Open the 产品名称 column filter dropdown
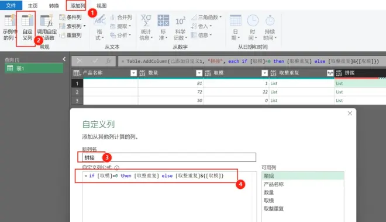386x222 pixels. tap(133, 73)
